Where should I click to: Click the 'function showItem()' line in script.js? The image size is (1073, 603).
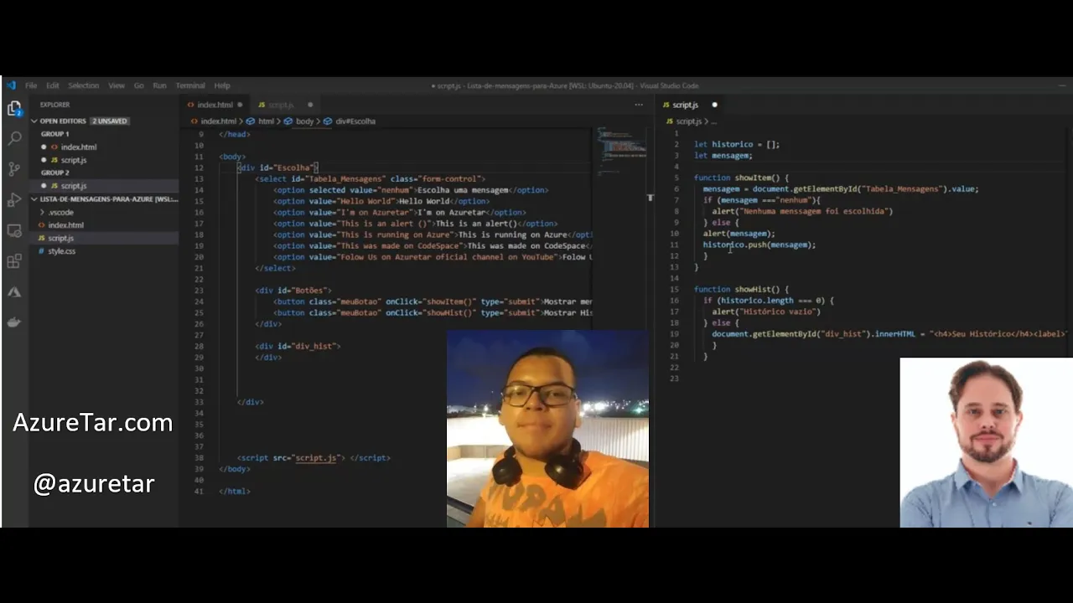[x=741, y=178]
